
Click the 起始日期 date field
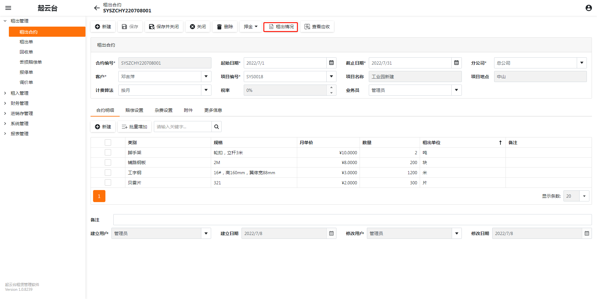point(285,63)
